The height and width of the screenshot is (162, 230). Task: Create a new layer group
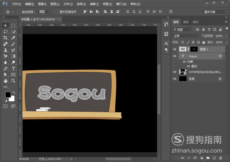[208, 158]
